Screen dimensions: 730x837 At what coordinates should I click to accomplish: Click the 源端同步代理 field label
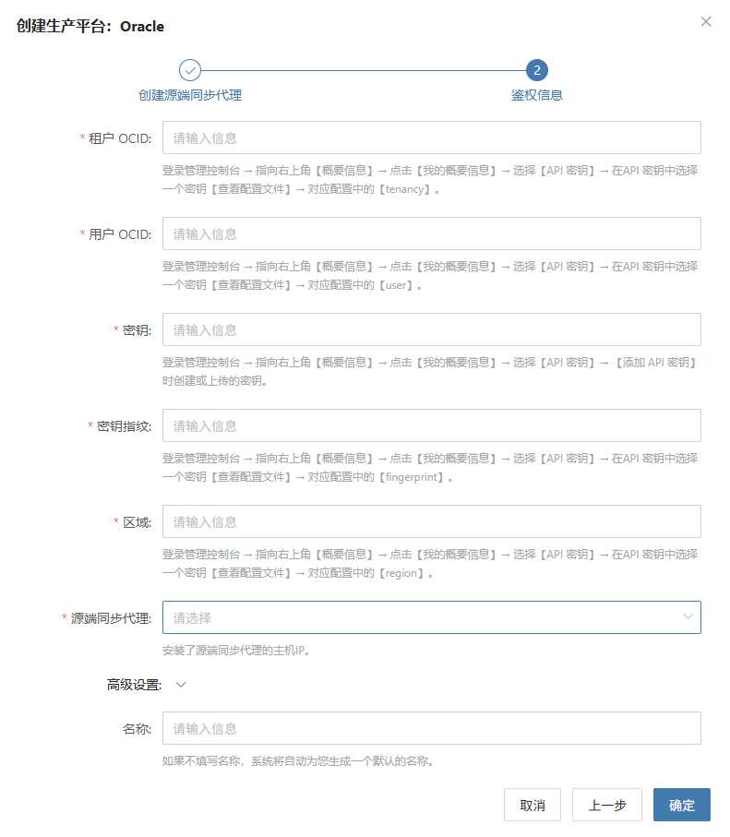(x=111, y=618)
